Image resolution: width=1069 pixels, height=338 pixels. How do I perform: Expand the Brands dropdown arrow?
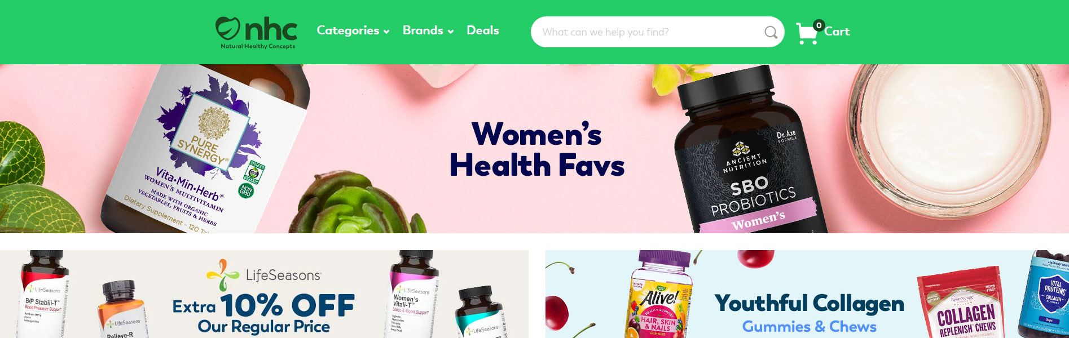pyautogui.click(x=451, y=32)
